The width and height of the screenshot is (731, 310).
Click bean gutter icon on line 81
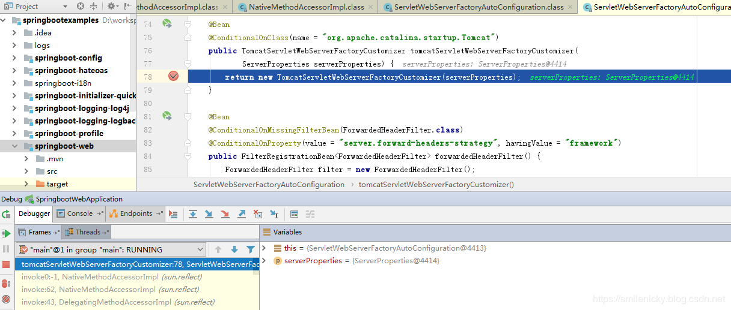[167, 116]
